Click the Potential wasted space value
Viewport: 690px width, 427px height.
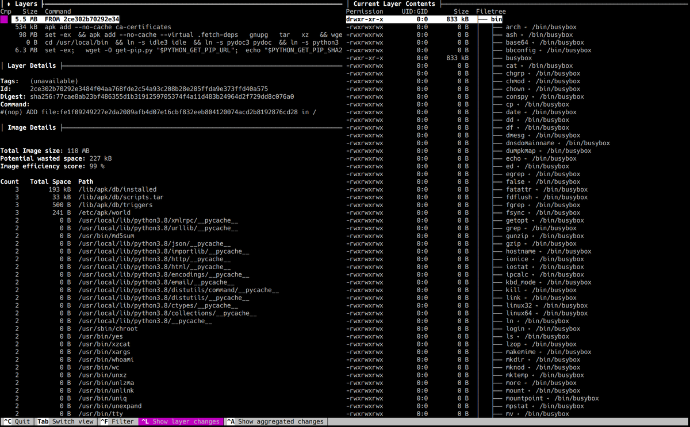101,158
